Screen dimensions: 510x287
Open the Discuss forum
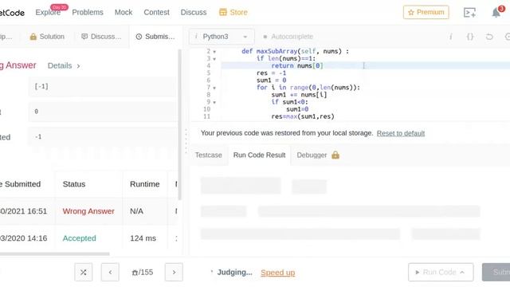click(x=194, y=13)
